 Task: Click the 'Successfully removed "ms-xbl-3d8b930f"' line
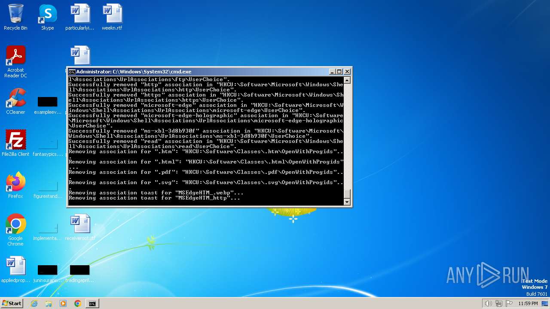click(x=206, y=133)
